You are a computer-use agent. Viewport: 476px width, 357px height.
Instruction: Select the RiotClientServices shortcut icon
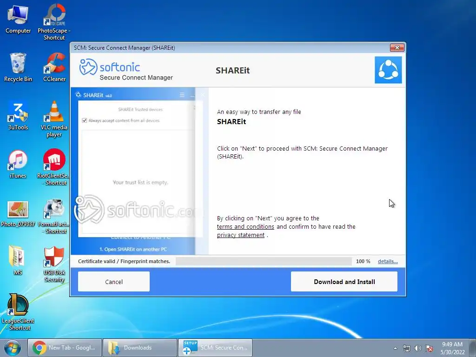(x=54, y=167)
